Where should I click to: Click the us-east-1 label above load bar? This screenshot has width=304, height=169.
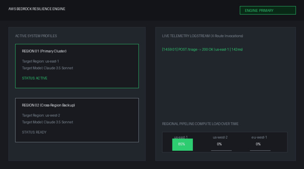click(x=181, y=137)
